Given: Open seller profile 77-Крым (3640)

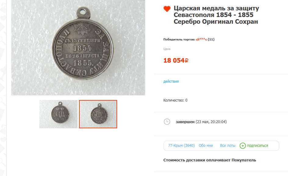Looking at the screenshot, I should pos(181,146).
